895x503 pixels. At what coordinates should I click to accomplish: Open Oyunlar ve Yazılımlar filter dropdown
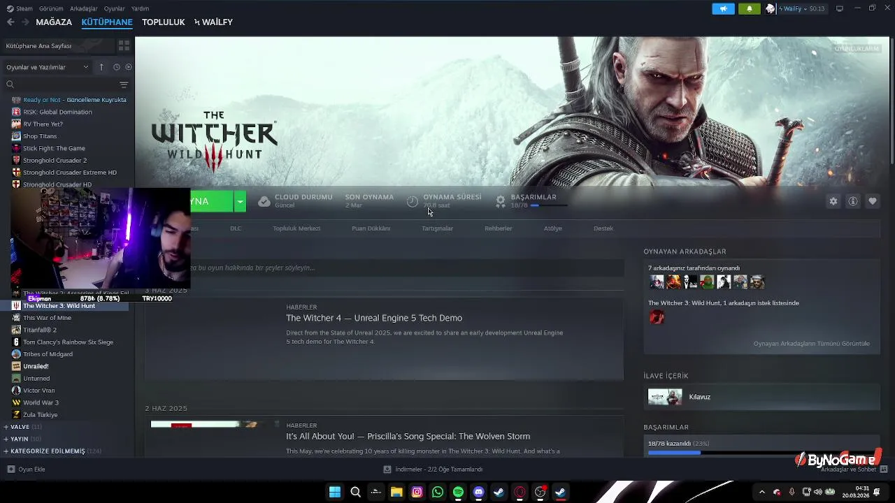click(x=48, y=67)
